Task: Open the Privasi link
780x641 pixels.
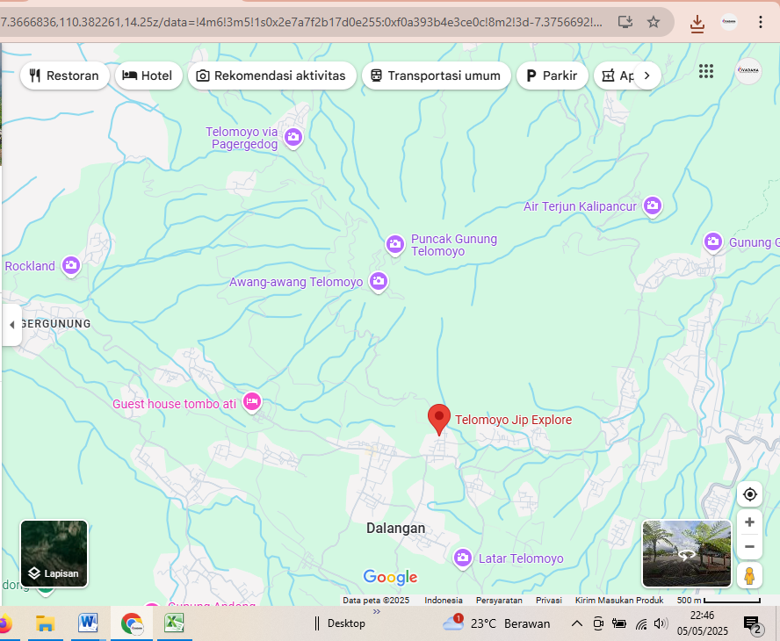Action: [548, 600]
